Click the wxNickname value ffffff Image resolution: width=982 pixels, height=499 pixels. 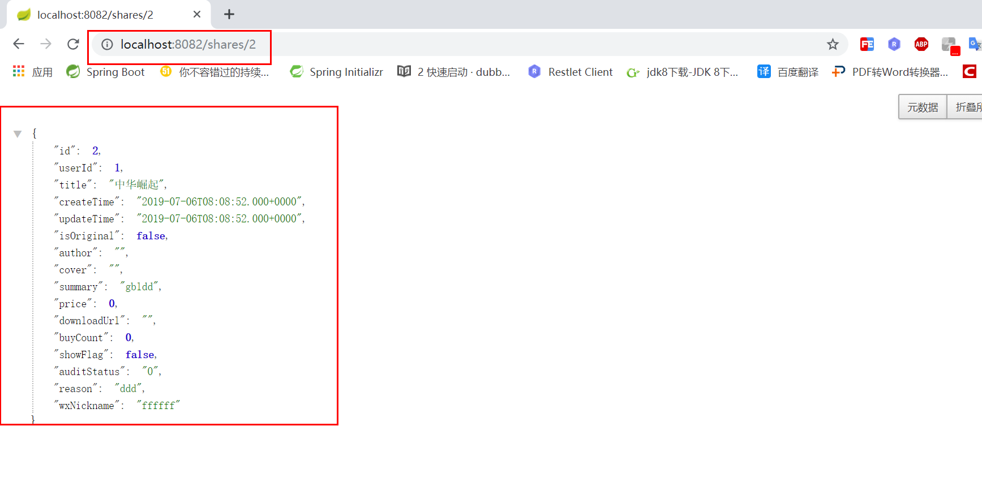[x=158, y=405]
